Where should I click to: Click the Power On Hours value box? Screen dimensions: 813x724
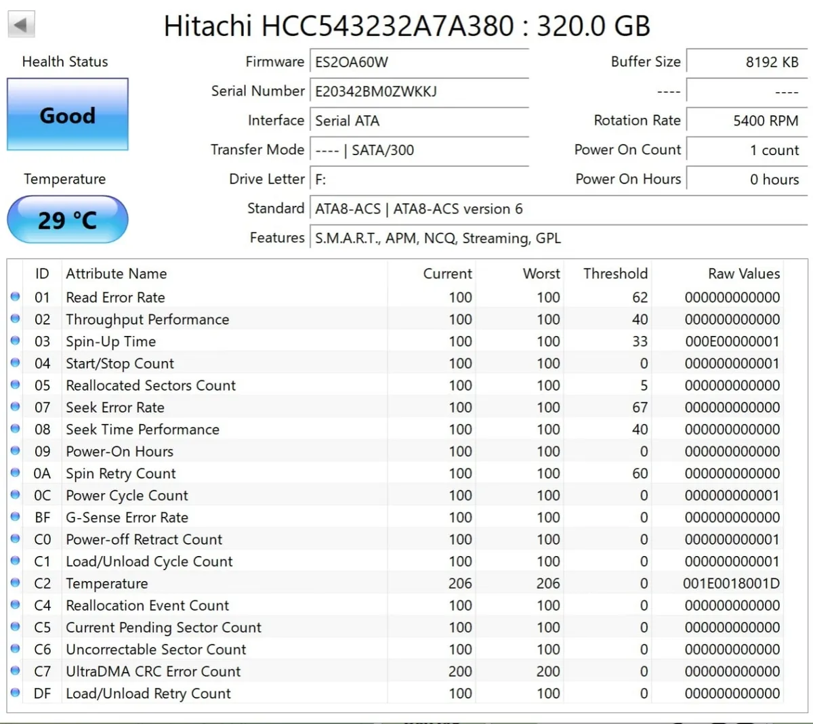(747, 179)
